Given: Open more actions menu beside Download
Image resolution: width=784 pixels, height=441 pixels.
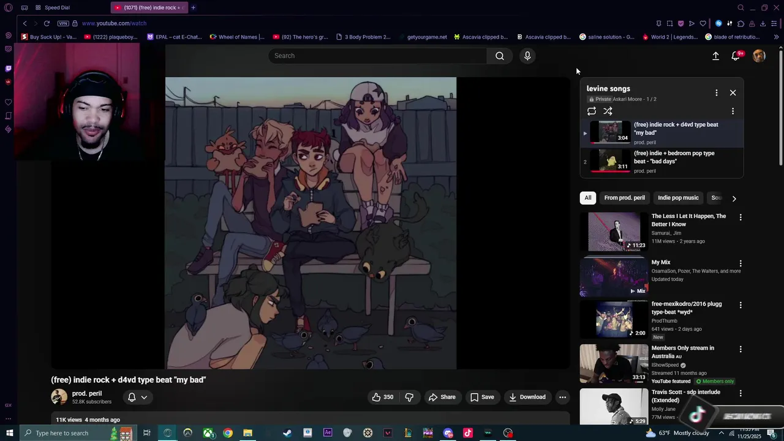Looking at the screenshot, I should 562,397.
